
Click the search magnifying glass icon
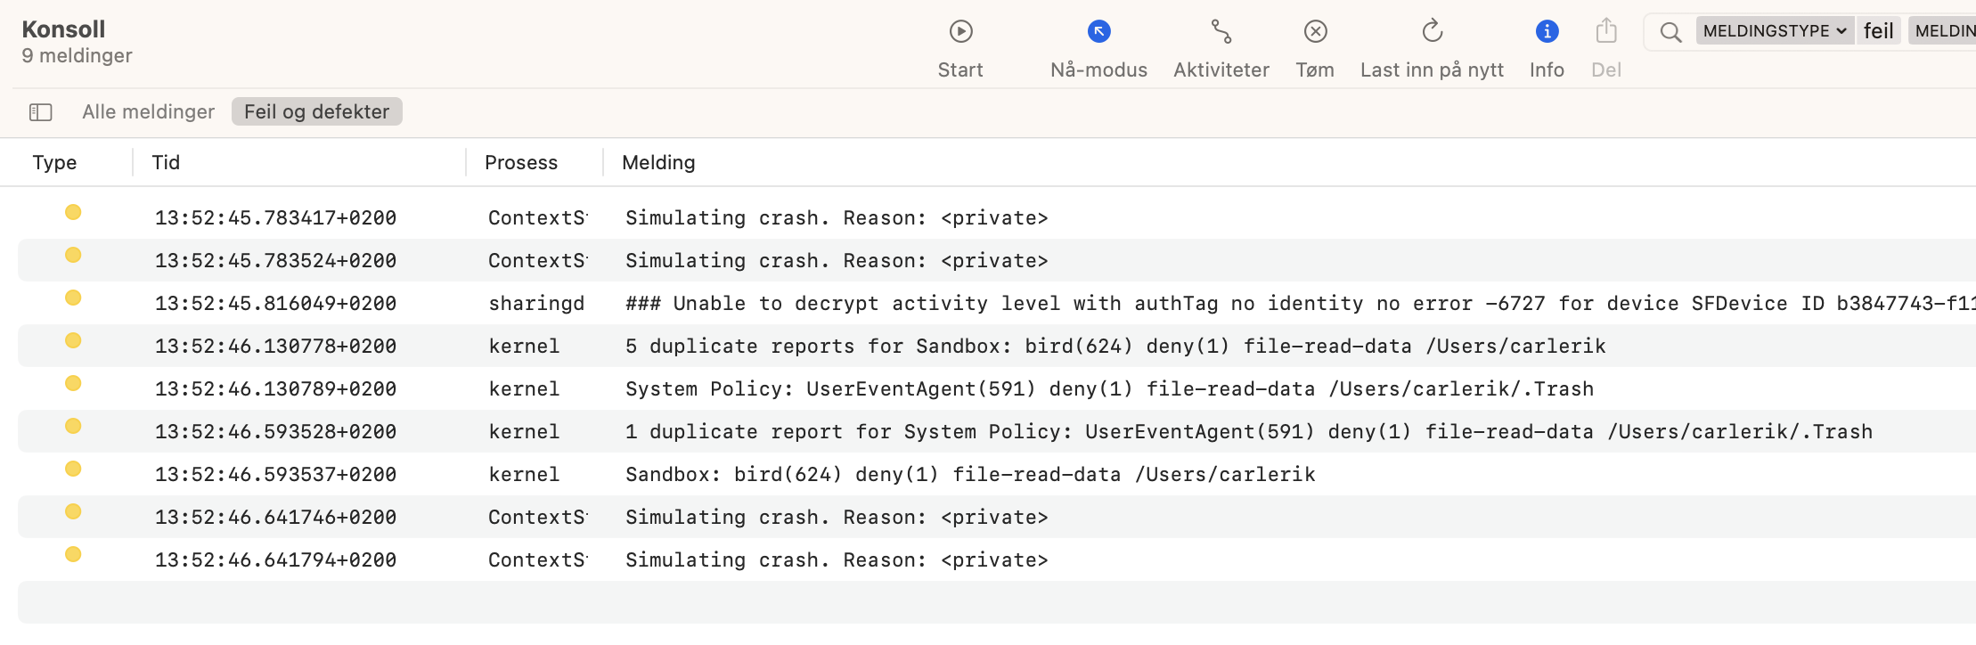coord(1670,32)
